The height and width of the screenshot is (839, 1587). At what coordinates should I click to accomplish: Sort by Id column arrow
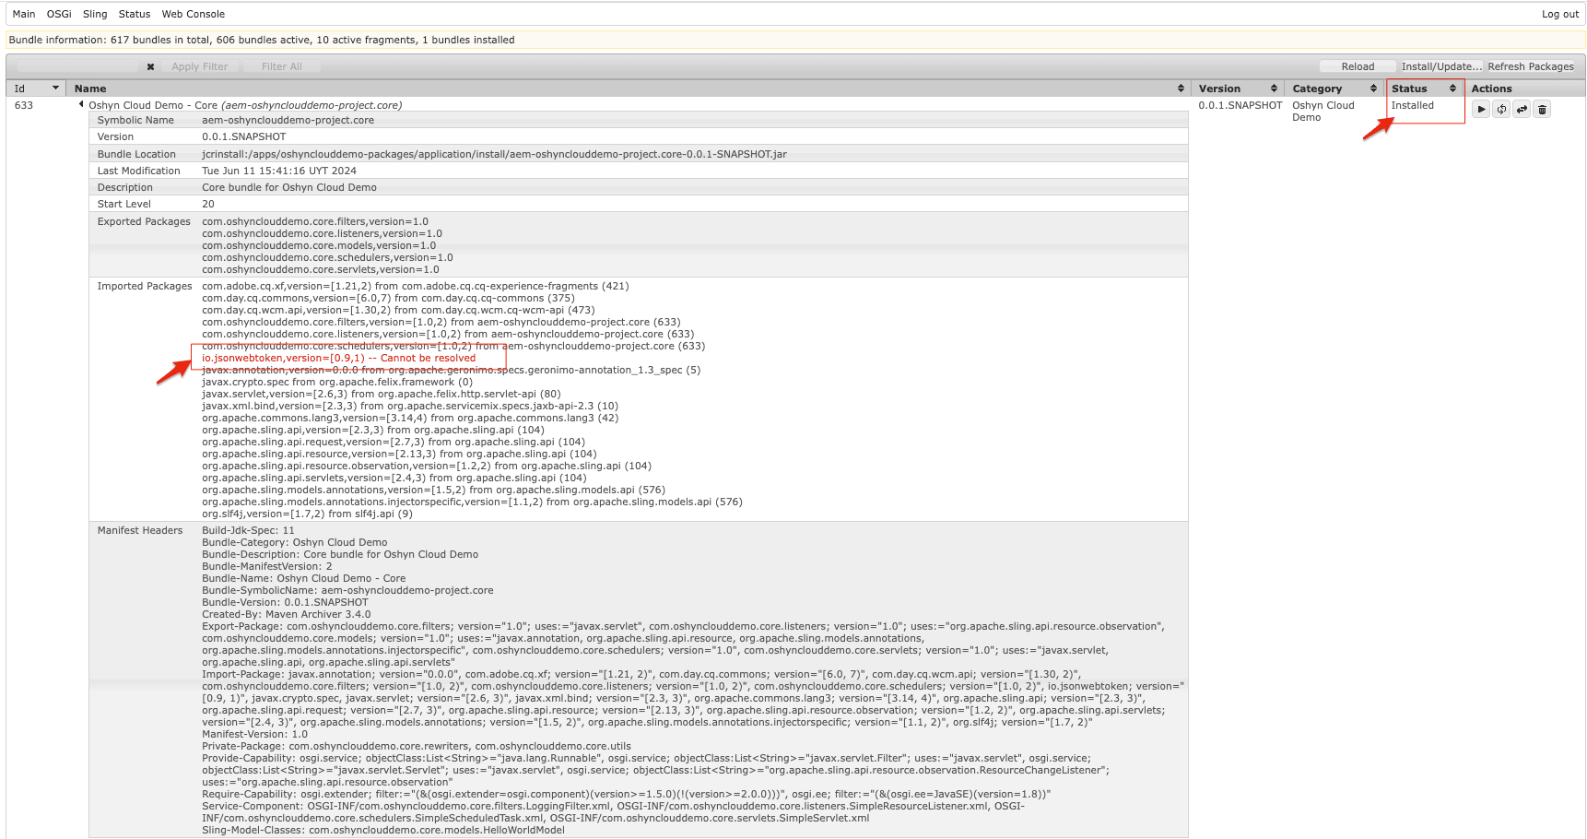pyautogui.click(x=55, y=89)
